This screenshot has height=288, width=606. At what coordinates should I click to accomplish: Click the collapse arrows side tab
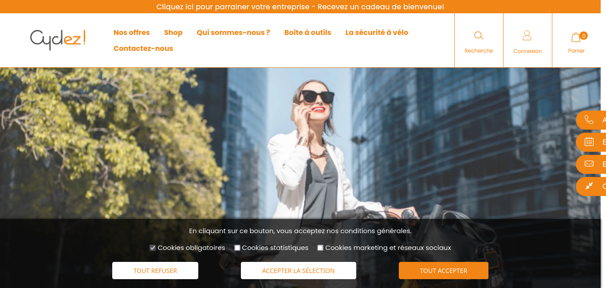tap(591, 186)
